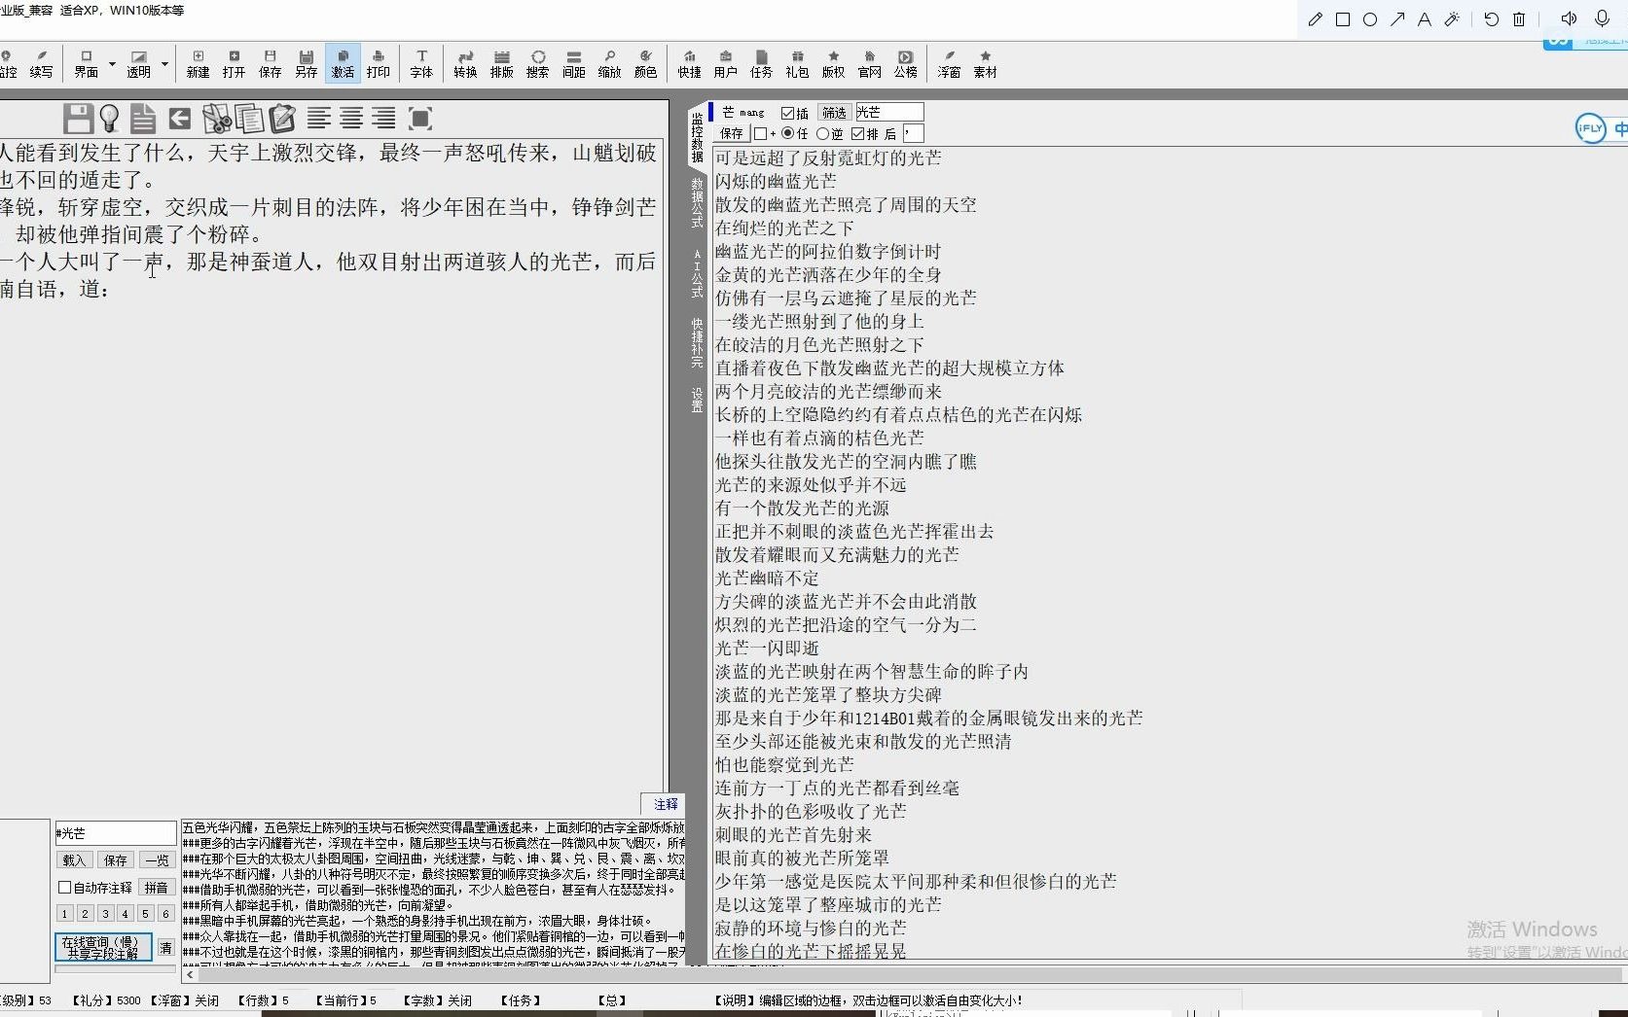Open the 搜索 search tool

coord(538,63)
